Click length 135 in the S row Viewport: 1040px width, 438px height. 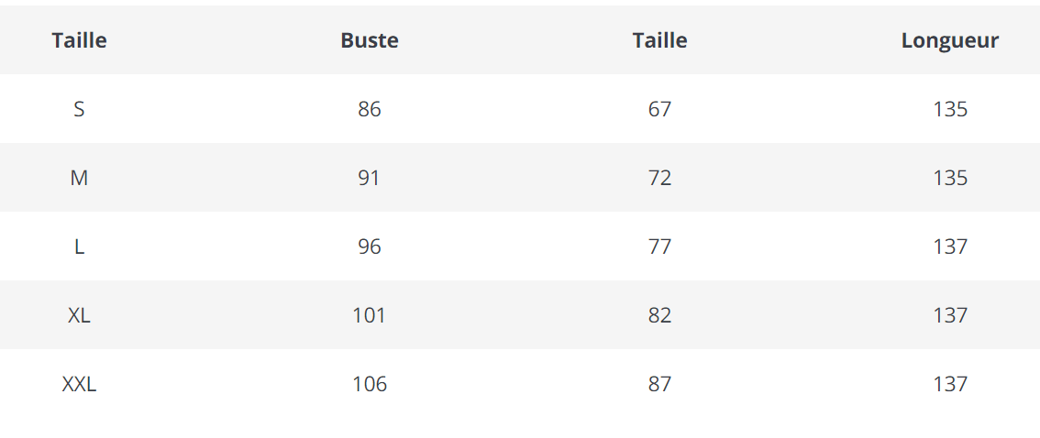(950, 109)
